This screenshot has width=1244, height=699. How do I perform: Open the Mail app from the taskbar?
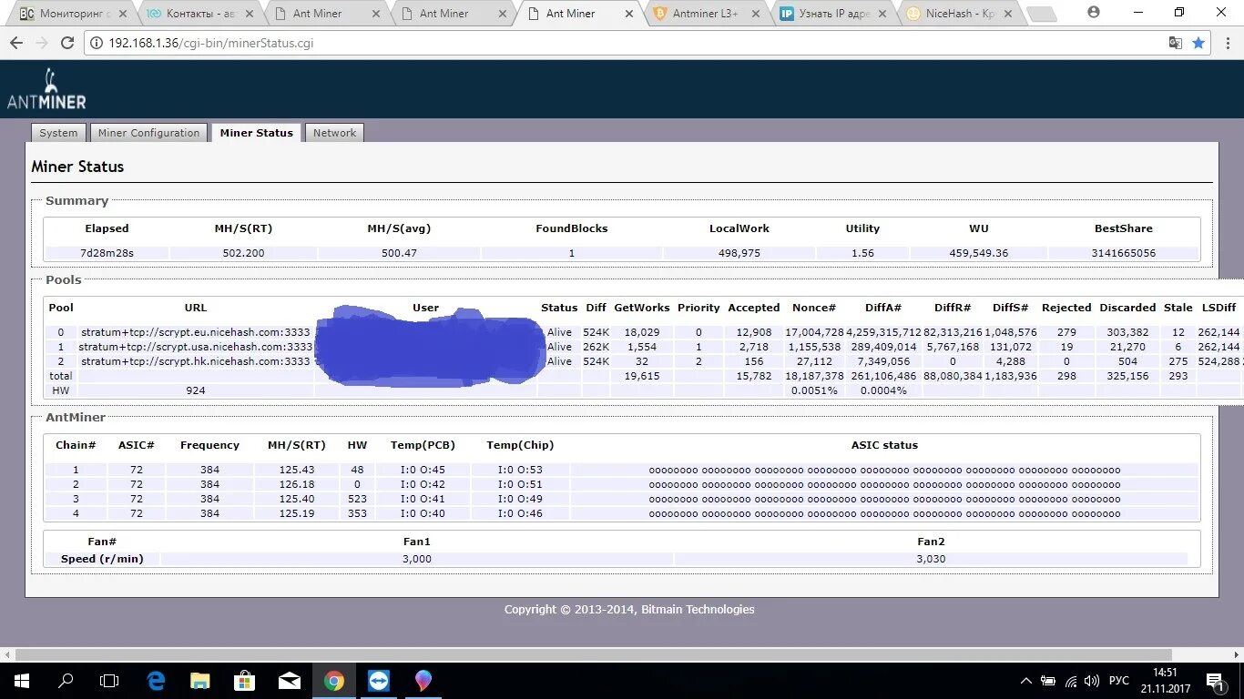click(x=290, y=680)
